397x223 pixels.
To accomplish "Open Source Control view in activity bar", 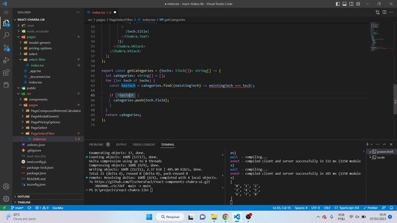I will [x=6, y=48].
